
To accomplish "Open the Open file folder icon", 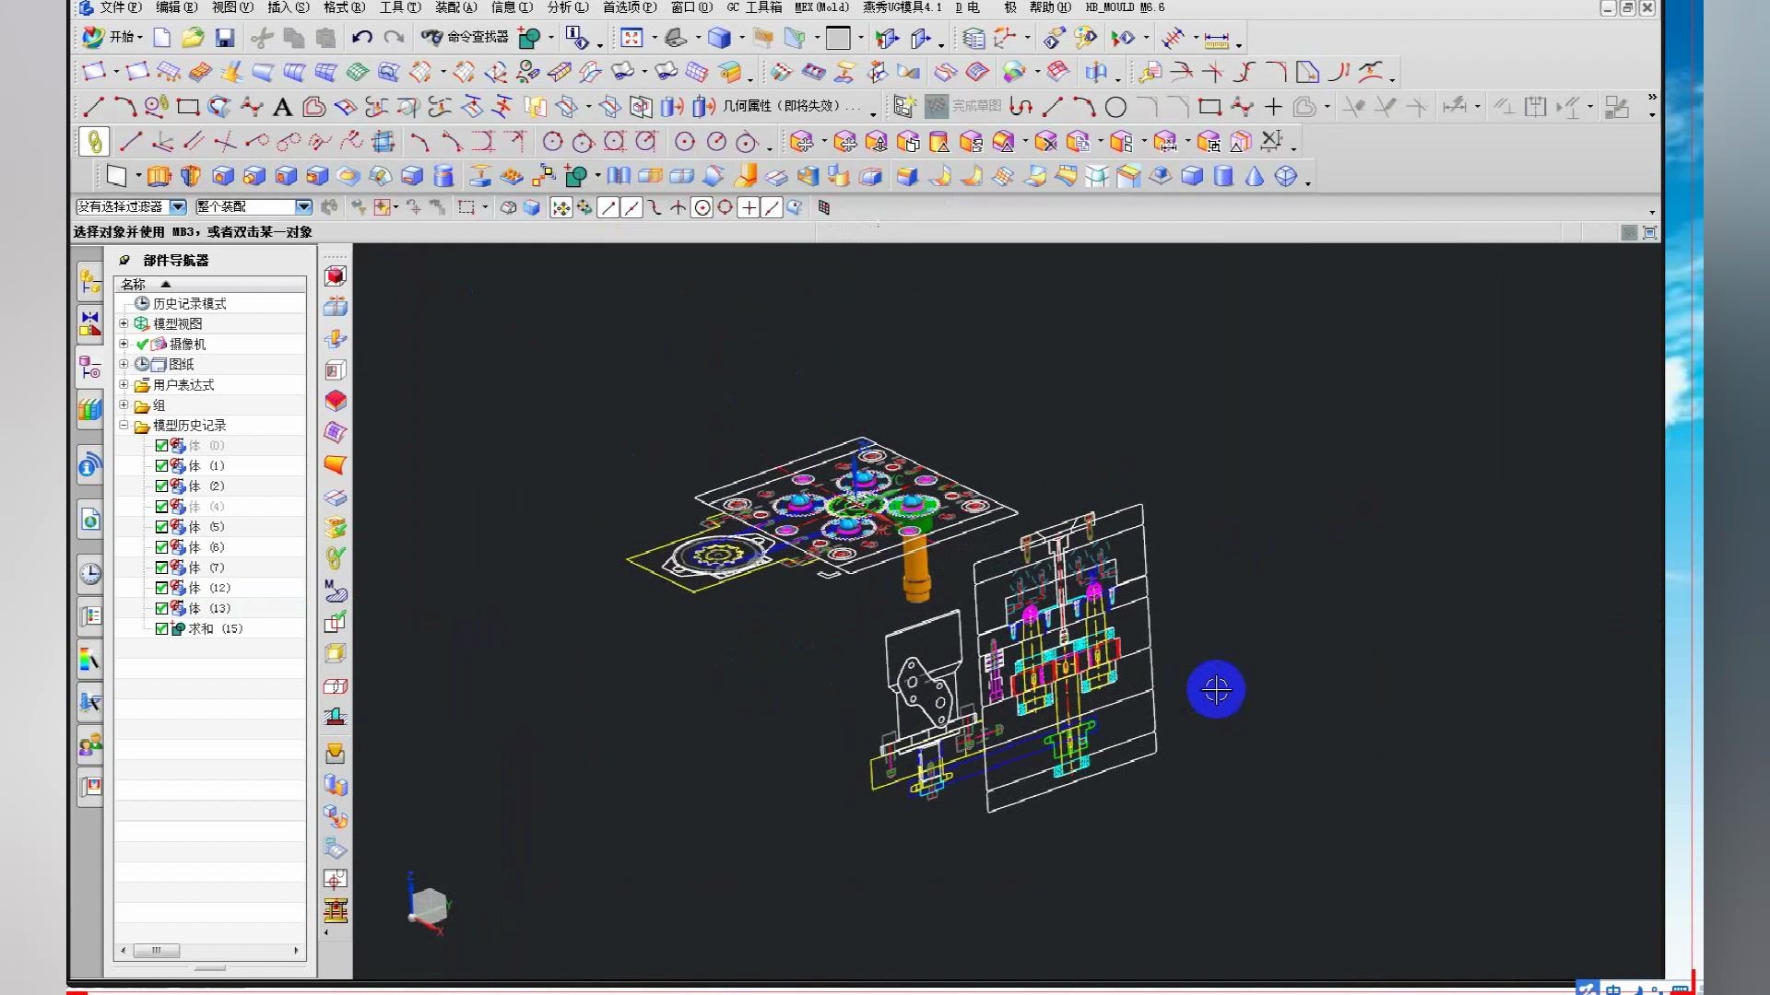I will 192,38.
